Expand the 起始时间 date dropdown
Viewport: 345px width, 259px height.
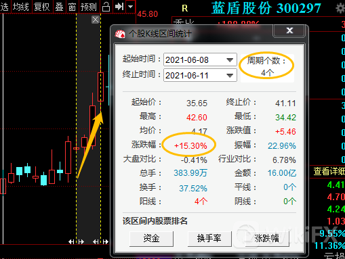click(230, 60)
